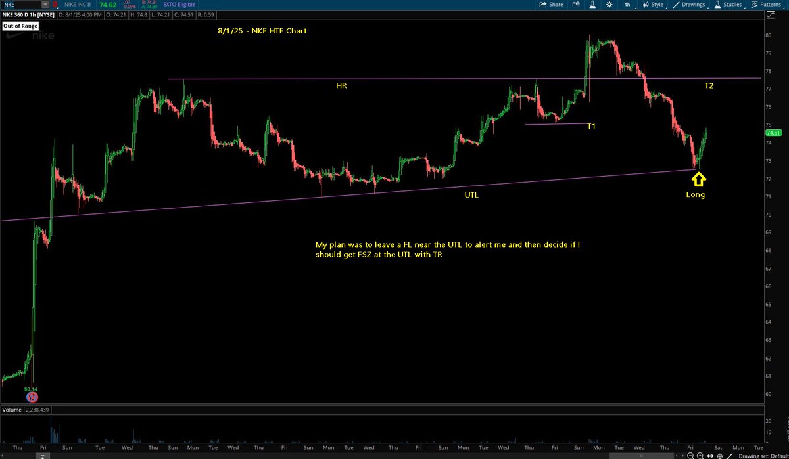Viewport: 789px width, 459px height.
Task: Open the Style menu
Action: pyautogui.click(x=653, y=5)
